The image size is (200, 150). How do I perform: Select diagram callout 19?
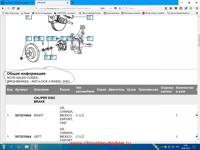point(49,38)
